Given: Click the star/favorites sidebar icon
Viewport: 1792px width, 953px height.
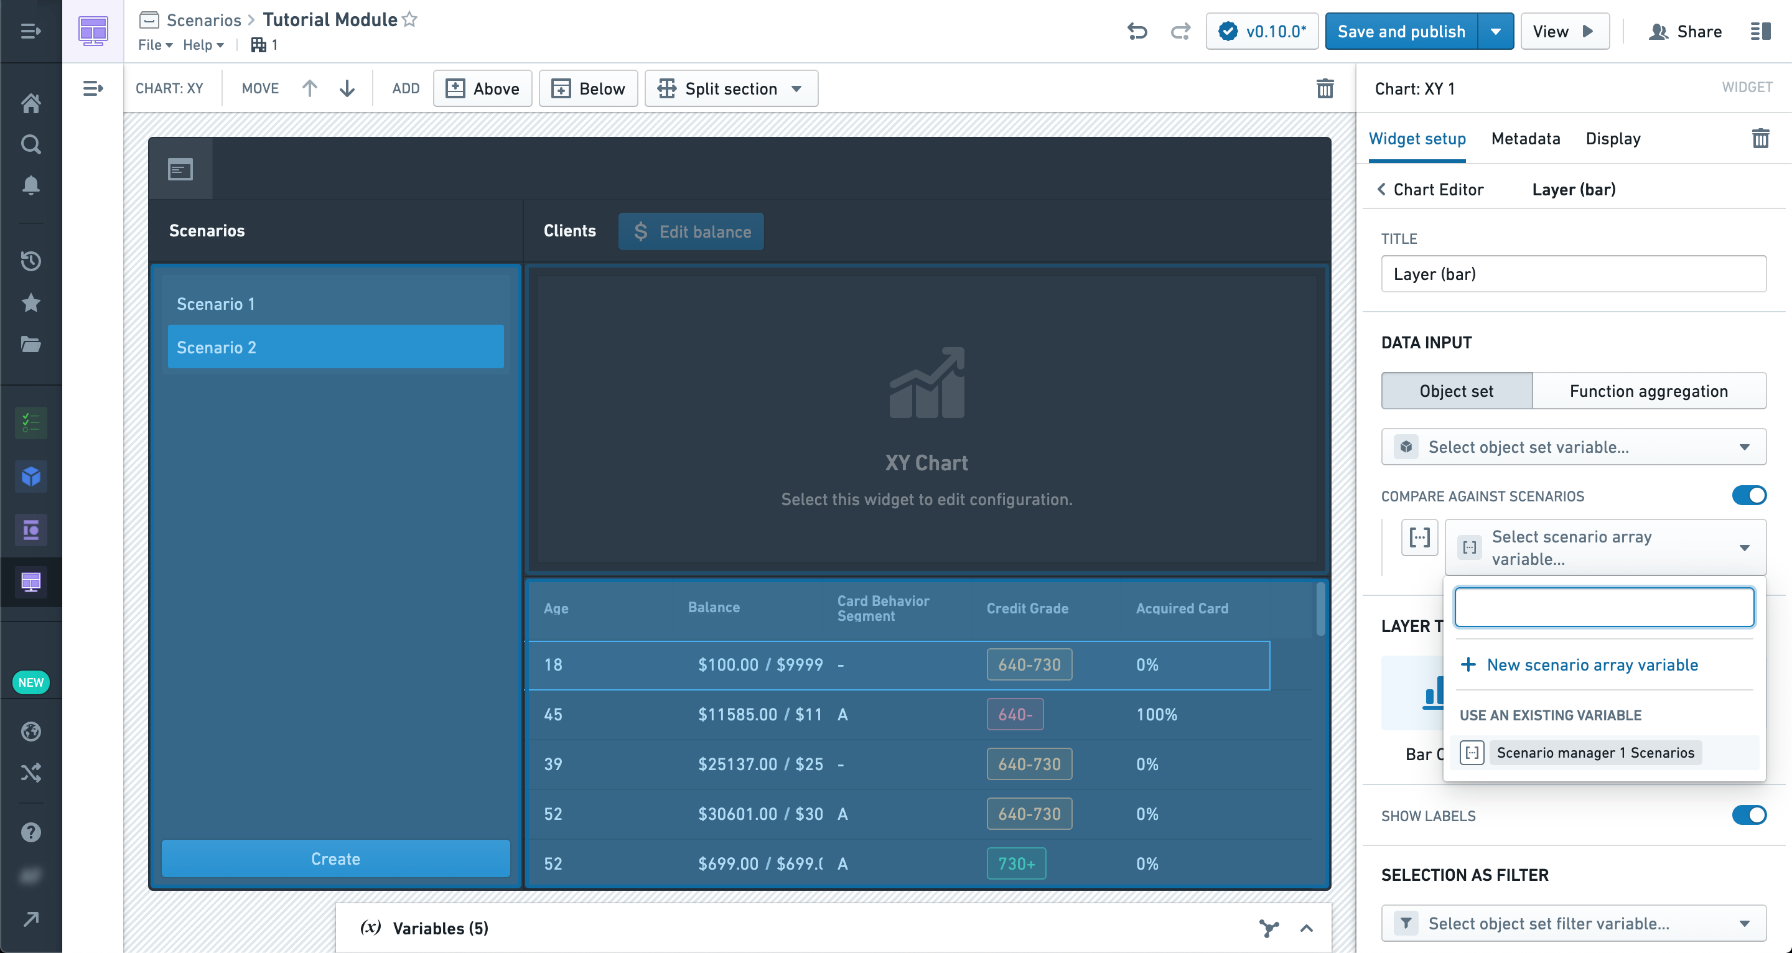Looking at the screenshot, I should (32, 301).
